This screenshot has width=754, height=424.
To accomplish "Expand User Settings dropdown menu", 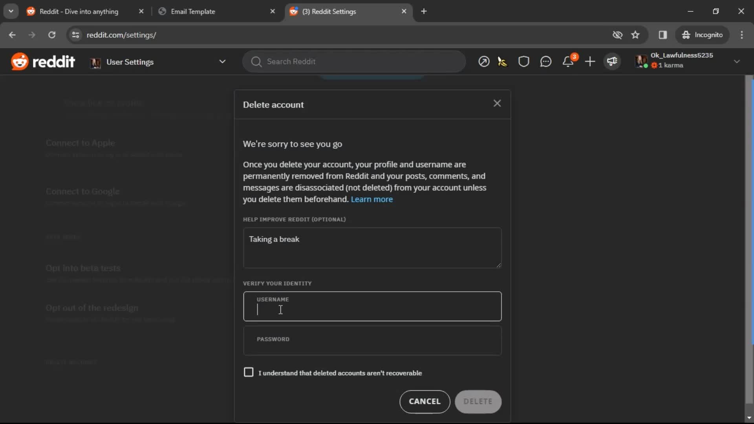I will 222,62.
